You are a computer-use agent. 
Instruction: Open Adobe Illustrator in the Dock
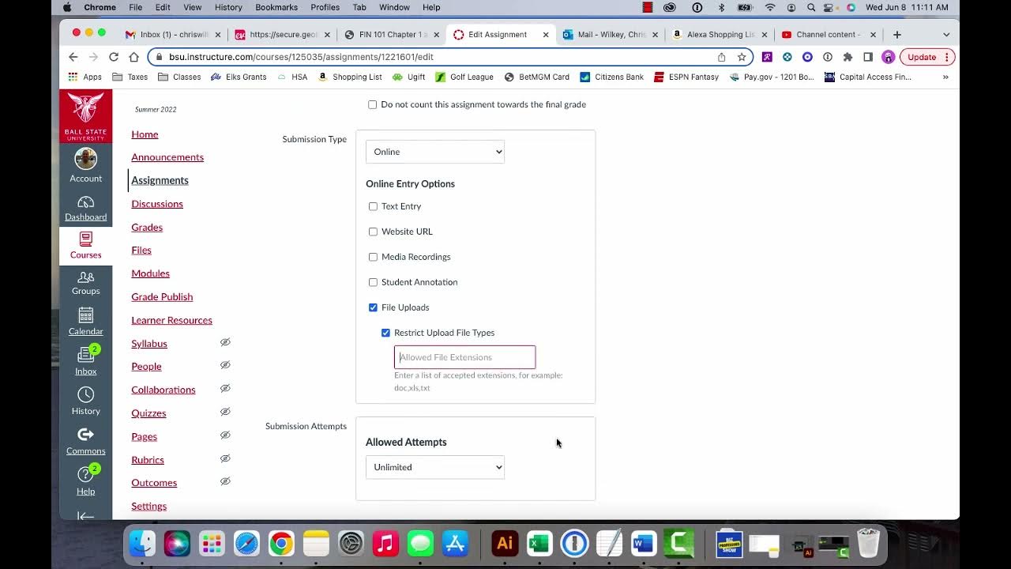[505, 544]
